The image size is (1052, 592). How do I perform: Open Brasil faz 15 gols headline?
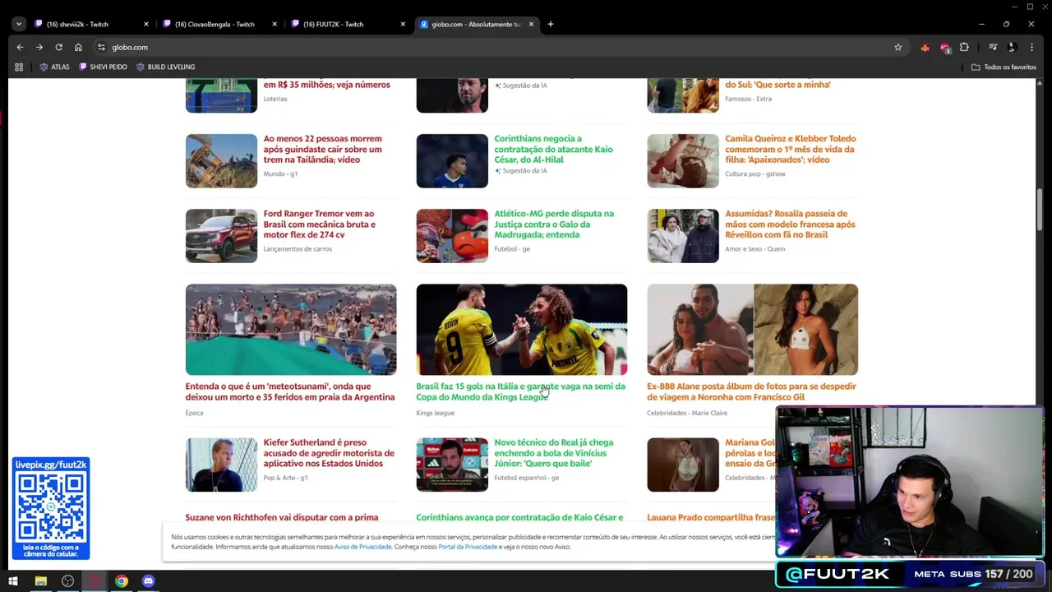520,391
